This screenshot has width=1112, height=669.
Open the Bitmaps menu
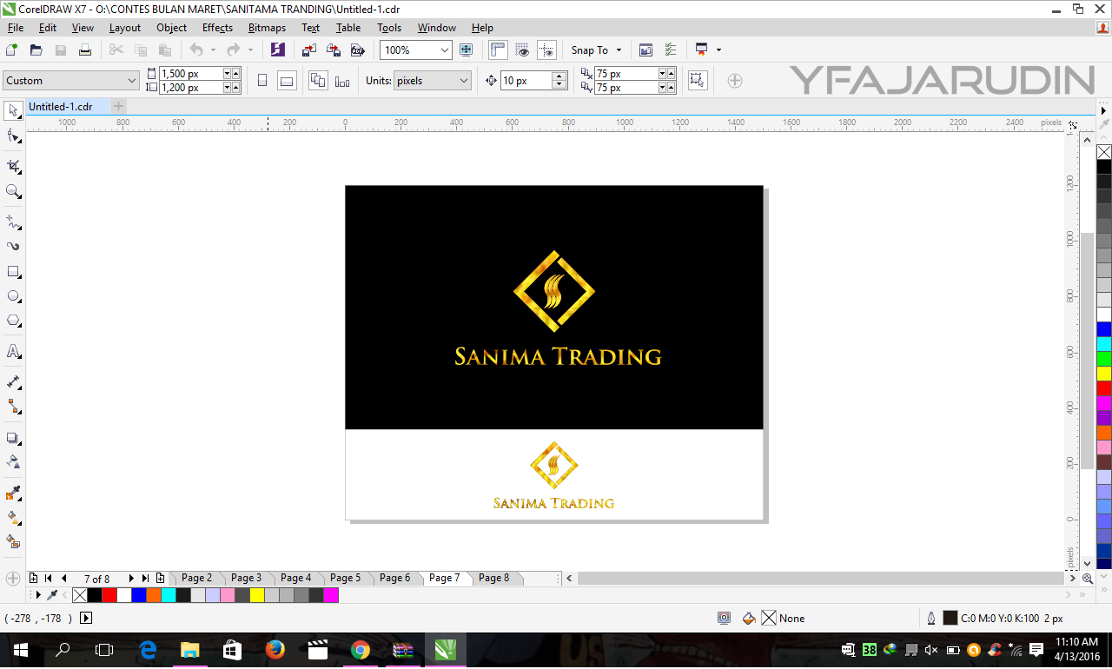tap(267, 27)
